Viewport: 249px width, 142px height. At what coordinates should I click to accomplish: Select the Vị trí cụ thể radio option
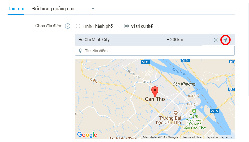click(126, 26)
